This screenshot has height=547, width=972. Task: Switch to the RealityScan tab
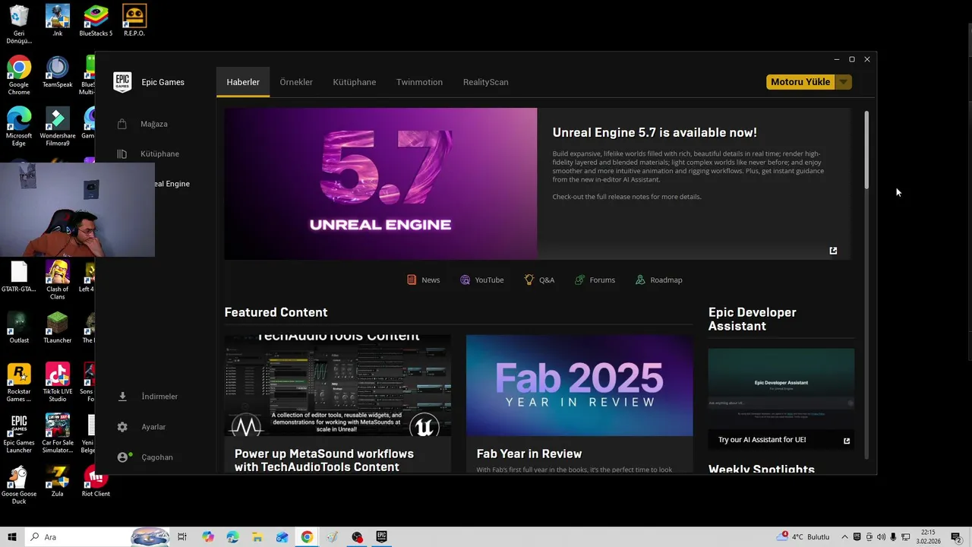486,82
